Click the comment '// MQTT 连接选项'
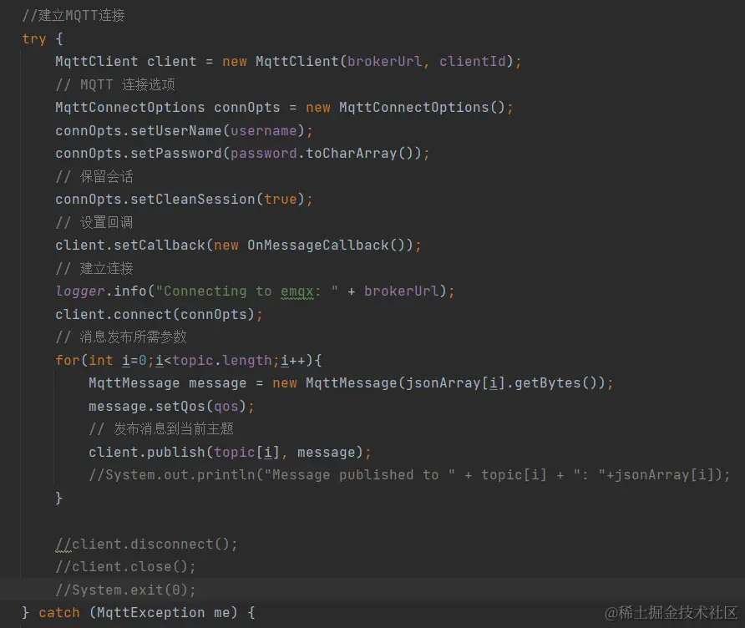 pos(115,84)
